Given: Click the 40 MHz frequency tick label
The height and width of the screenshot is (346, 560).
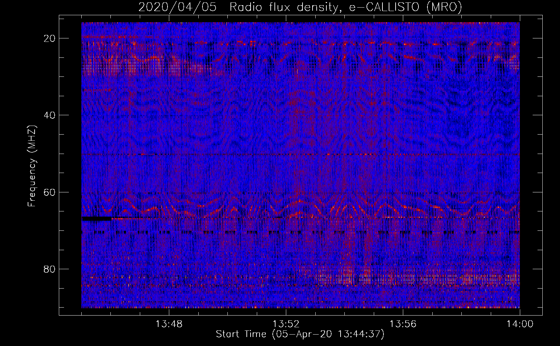Looking at the screenshot, I should [x=50, y=115].
